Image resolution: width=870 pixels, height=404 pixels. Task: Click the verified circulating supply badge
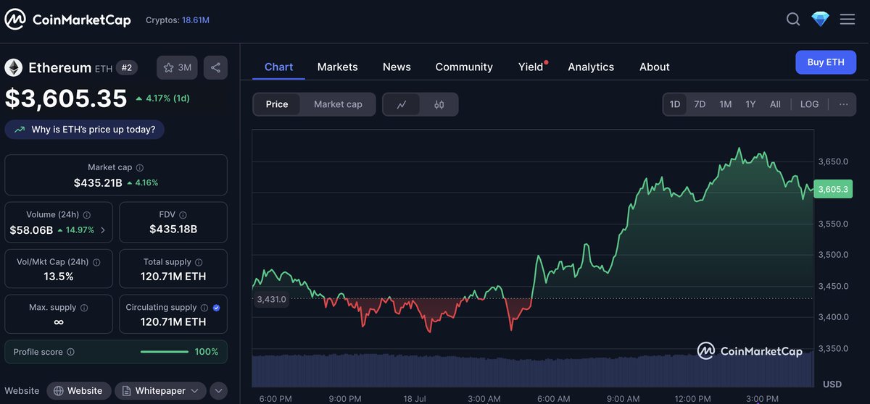point(217,308)
